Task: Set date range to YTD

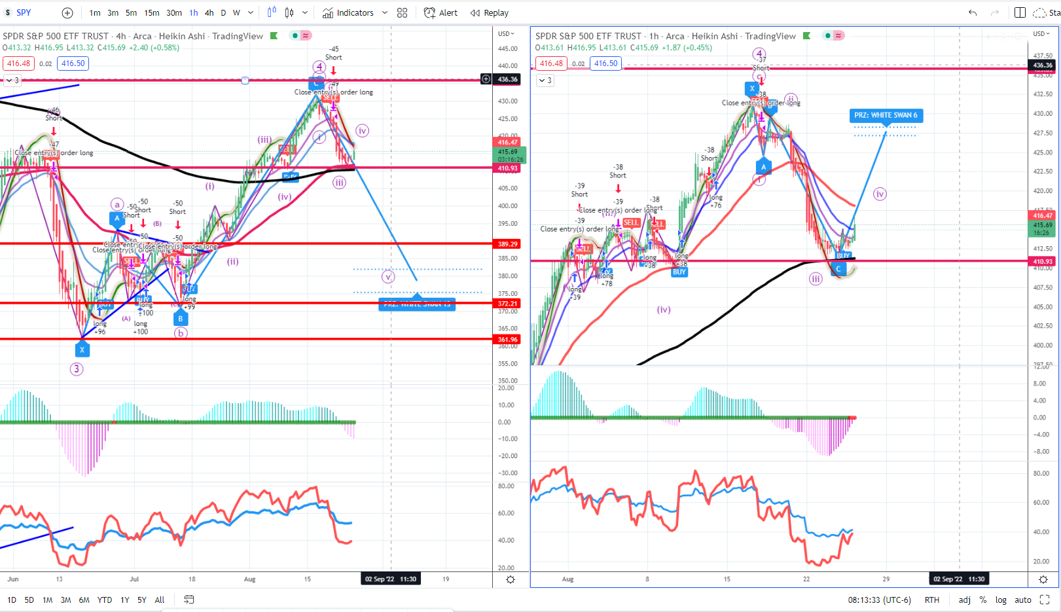Action: pos(104,600)
